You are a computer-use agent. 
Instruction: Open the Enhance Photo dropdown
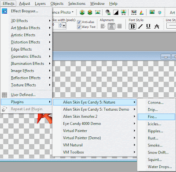pyautogui.click(x=63, y=12)
